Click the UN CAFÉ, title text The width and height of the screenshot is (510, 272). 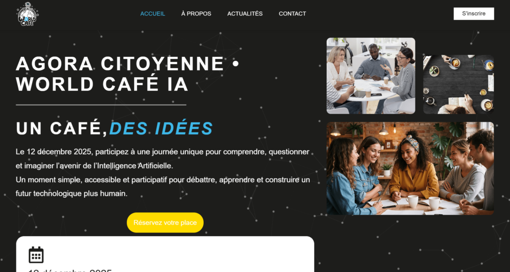[x=61, y=129]
